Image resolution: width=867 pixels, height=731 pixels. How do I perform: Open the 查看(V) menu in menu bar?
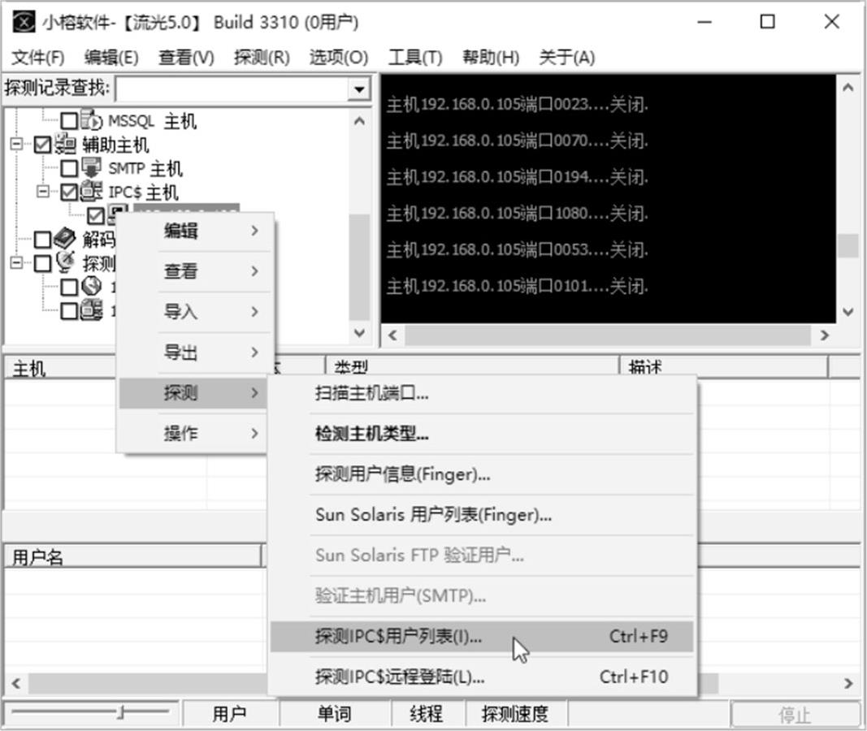[x=186, y=58]
